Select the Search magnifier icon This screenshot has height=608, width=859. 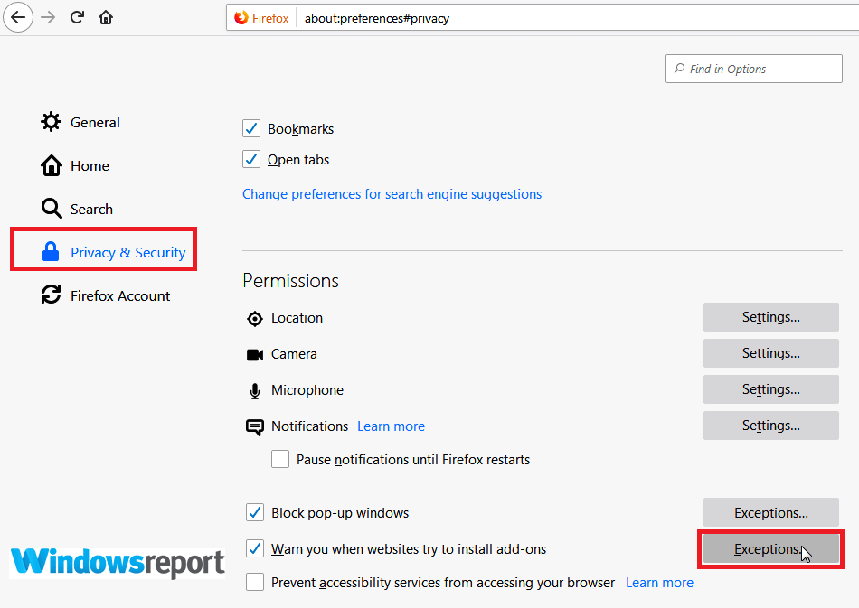[x=51, y=208]
